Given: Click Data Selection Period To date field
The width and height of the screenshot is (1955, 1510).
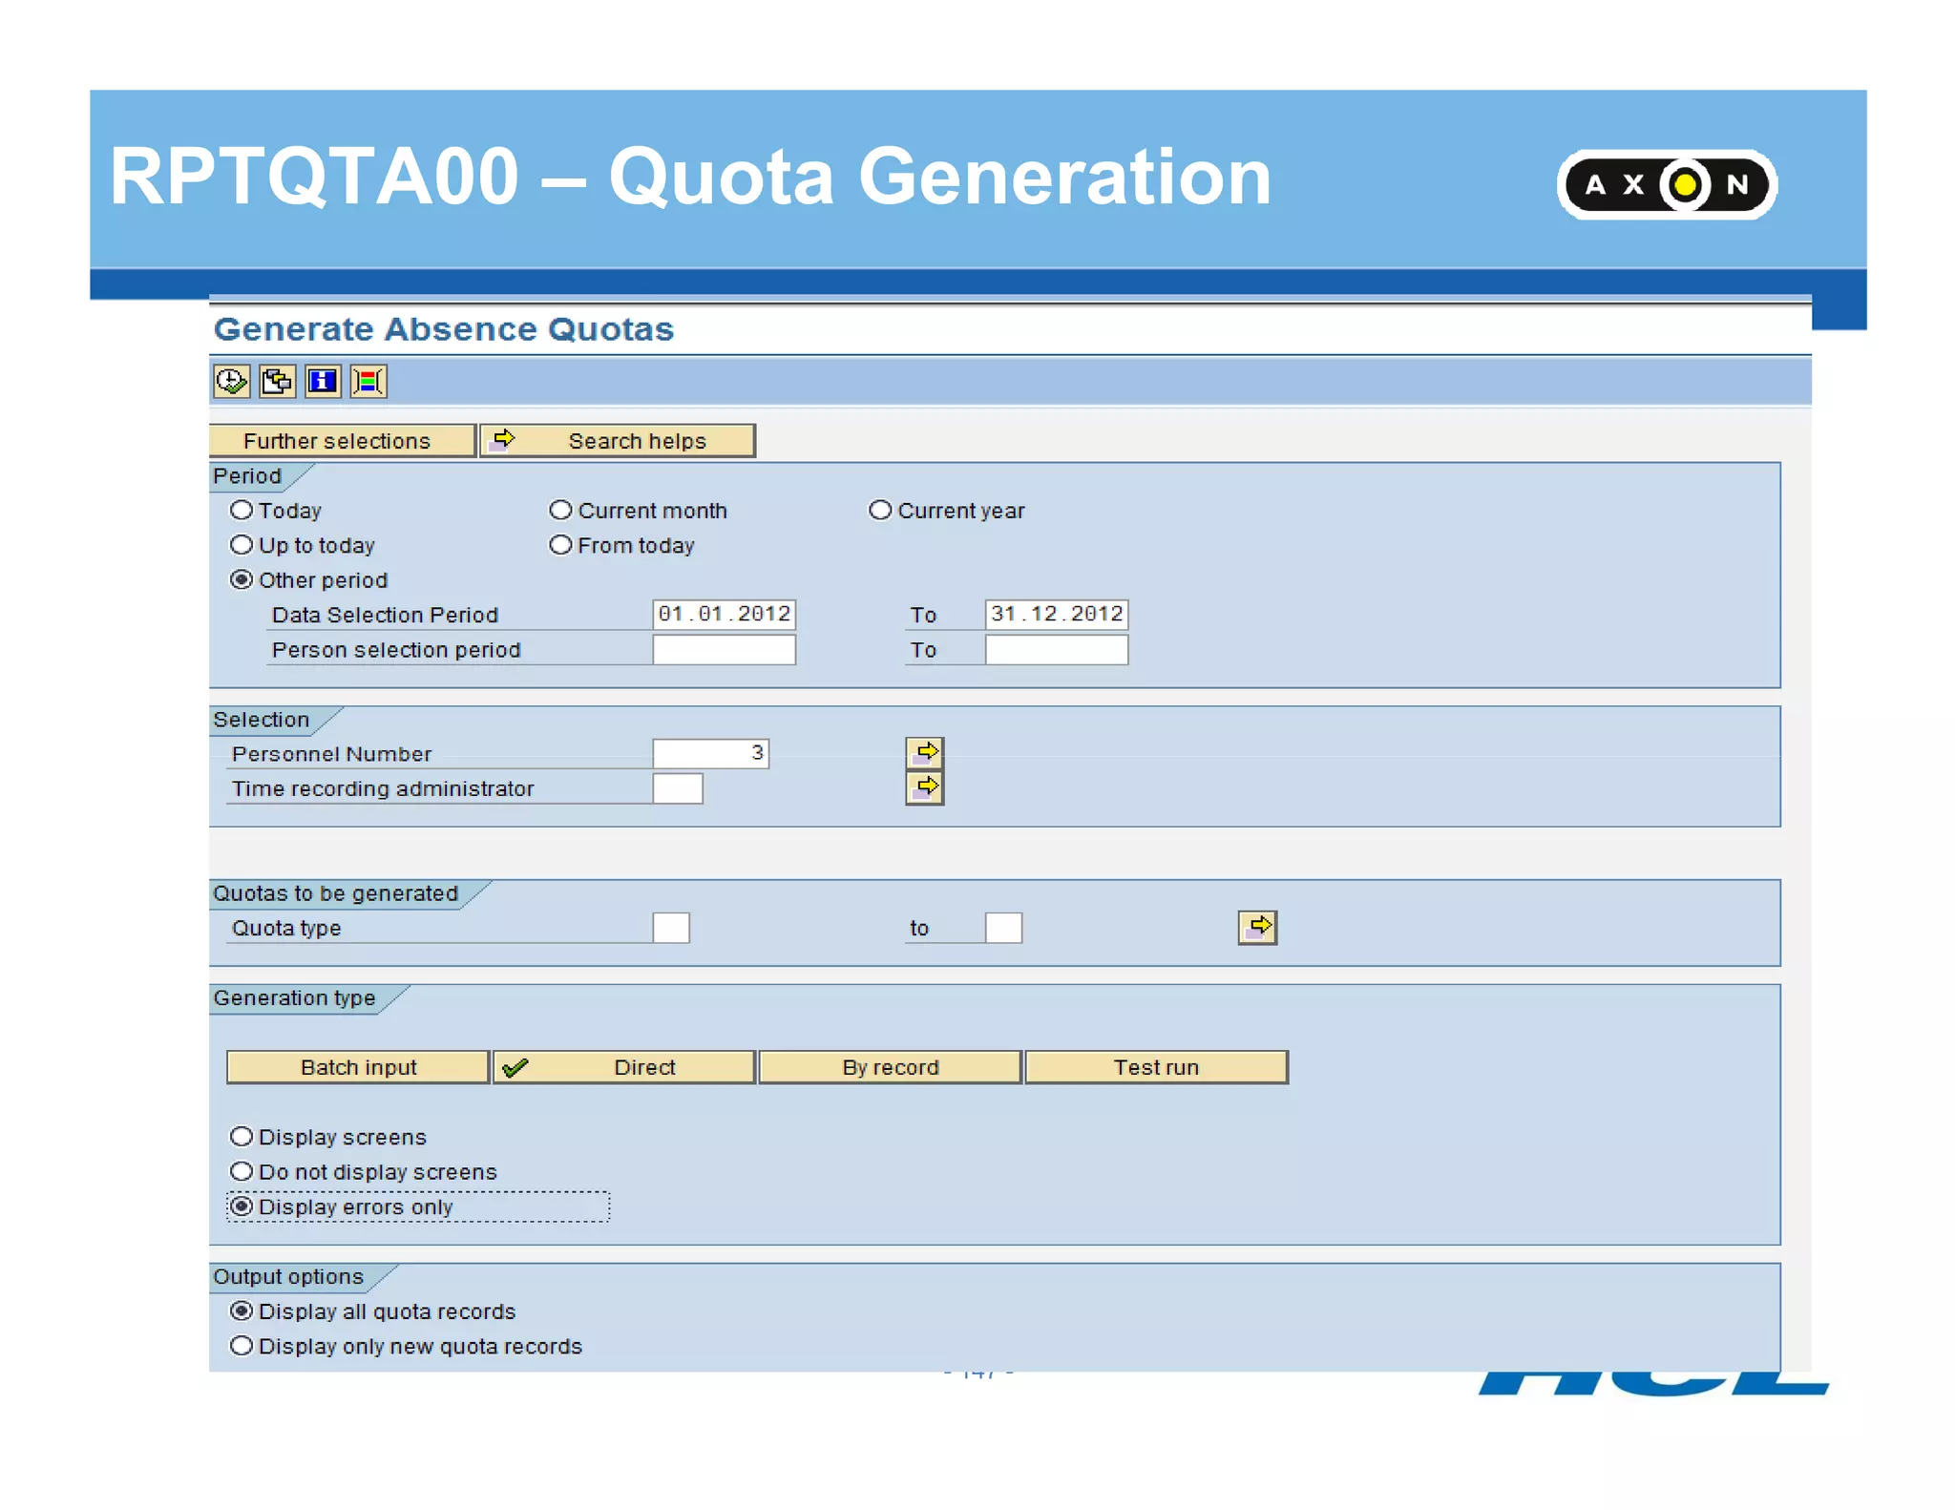Looking at the screenshot, I should pyautogui.click(x=1057, y=614).
